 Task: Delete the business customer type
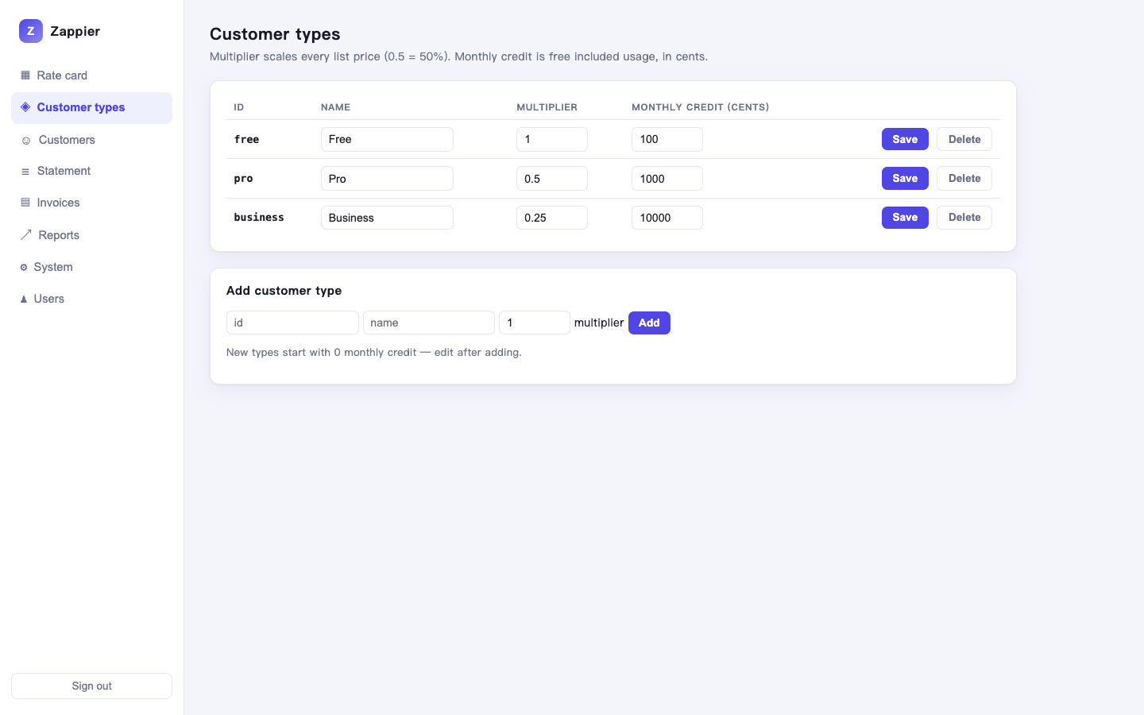[964, 217]
